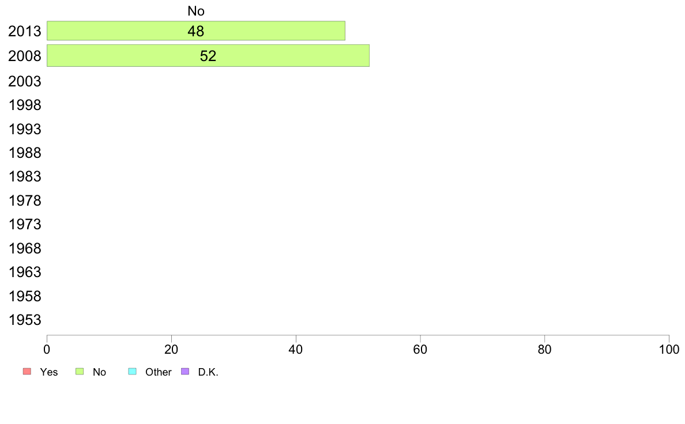This screenshot has width=685, height=424.
Task: Click the 'Other' legend text
Action: pyautogui.click(x=158, y=372)
